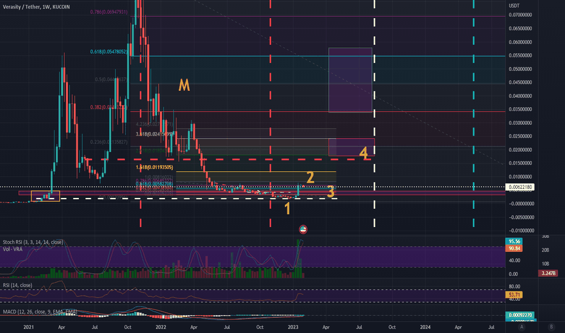The width and height of the screenshot is (565, 333).
Task: Click the orange M annotation on chart
Action: pyautogui.click(x=184, y=85)
